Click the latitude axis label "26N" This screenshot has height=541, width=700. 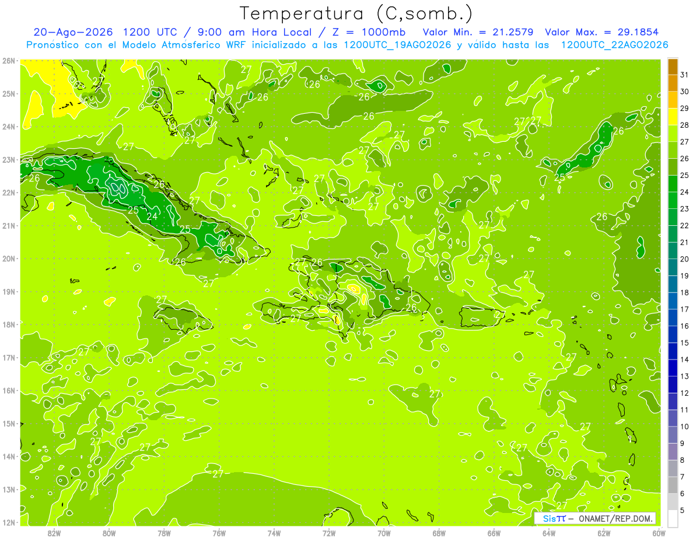pyautogui.click(x=8, y=61)
